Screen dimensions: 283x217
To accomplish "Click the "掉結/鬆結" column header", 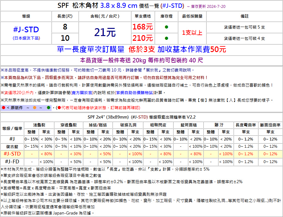I will (x=98, y=125).
